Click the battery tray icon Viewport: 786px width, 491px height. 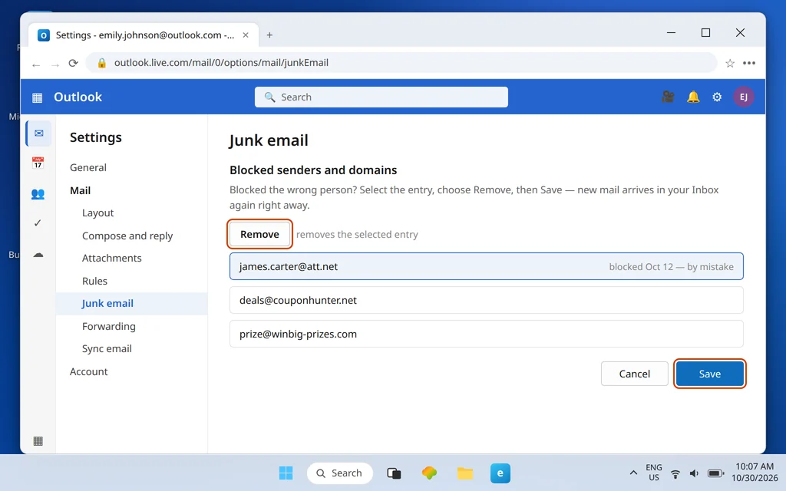click(x=715, y=473)
